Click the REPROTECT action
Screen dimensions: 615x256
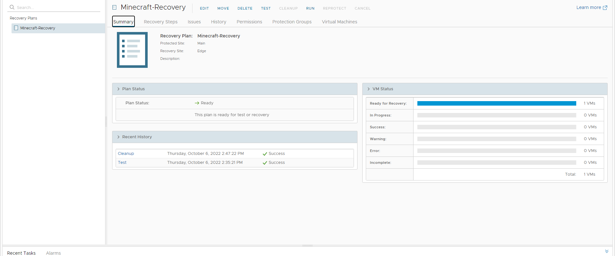coord(334,8)
